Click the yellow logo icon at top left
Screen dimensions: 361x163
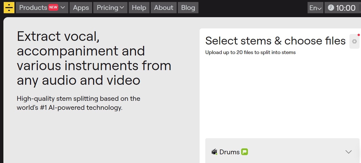9,8
